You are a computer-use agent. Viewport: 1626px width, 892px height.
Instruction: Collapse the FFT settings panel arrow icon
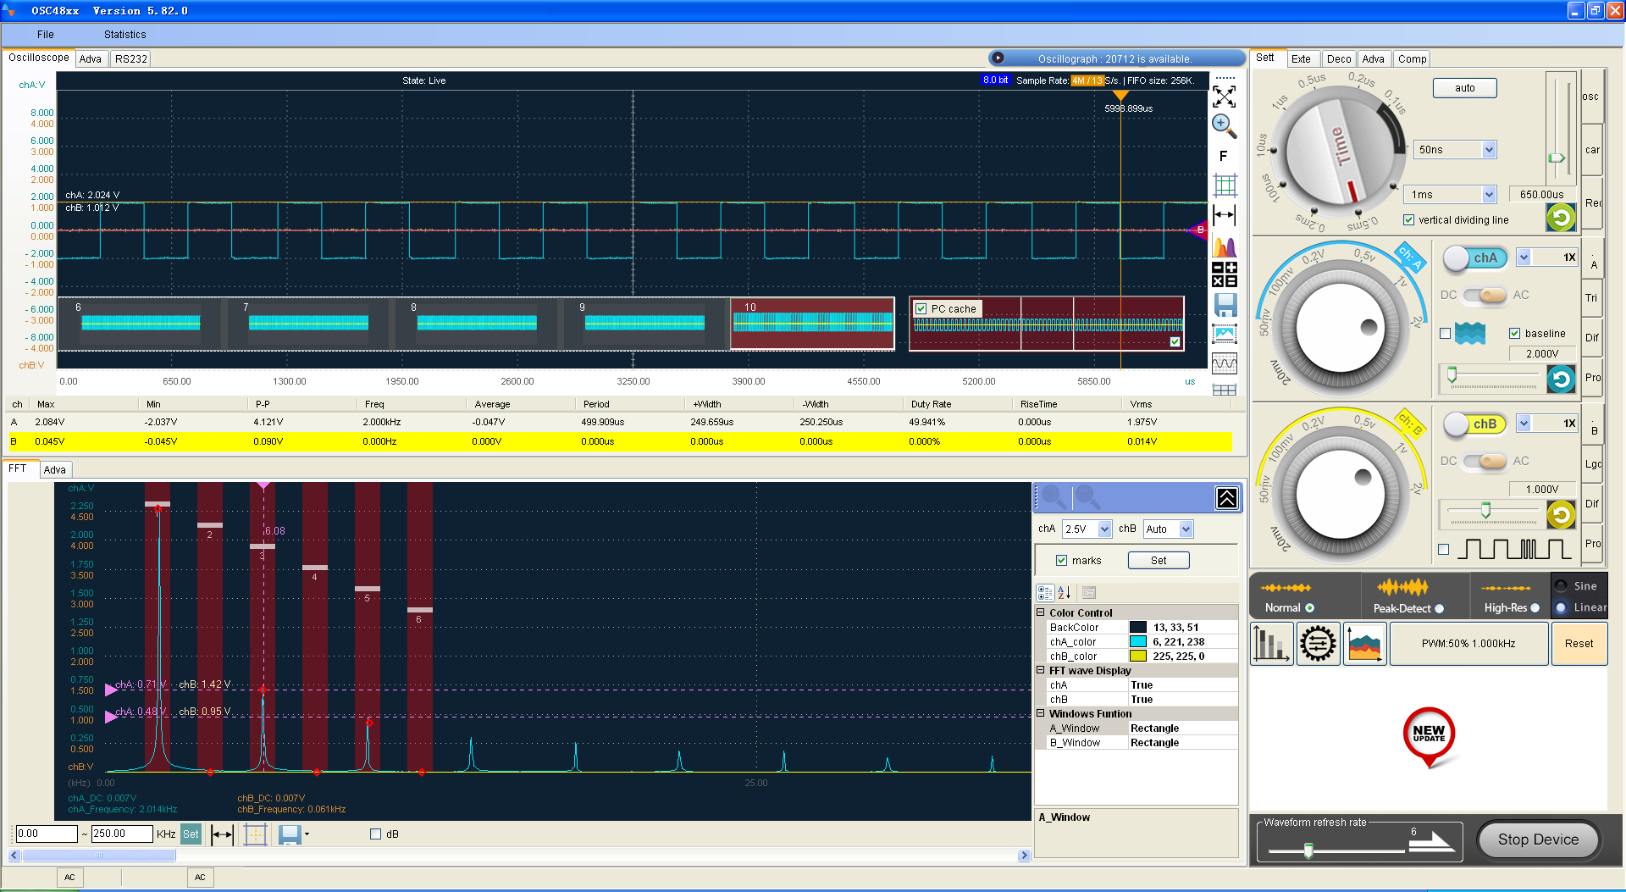pos(1226,498)
